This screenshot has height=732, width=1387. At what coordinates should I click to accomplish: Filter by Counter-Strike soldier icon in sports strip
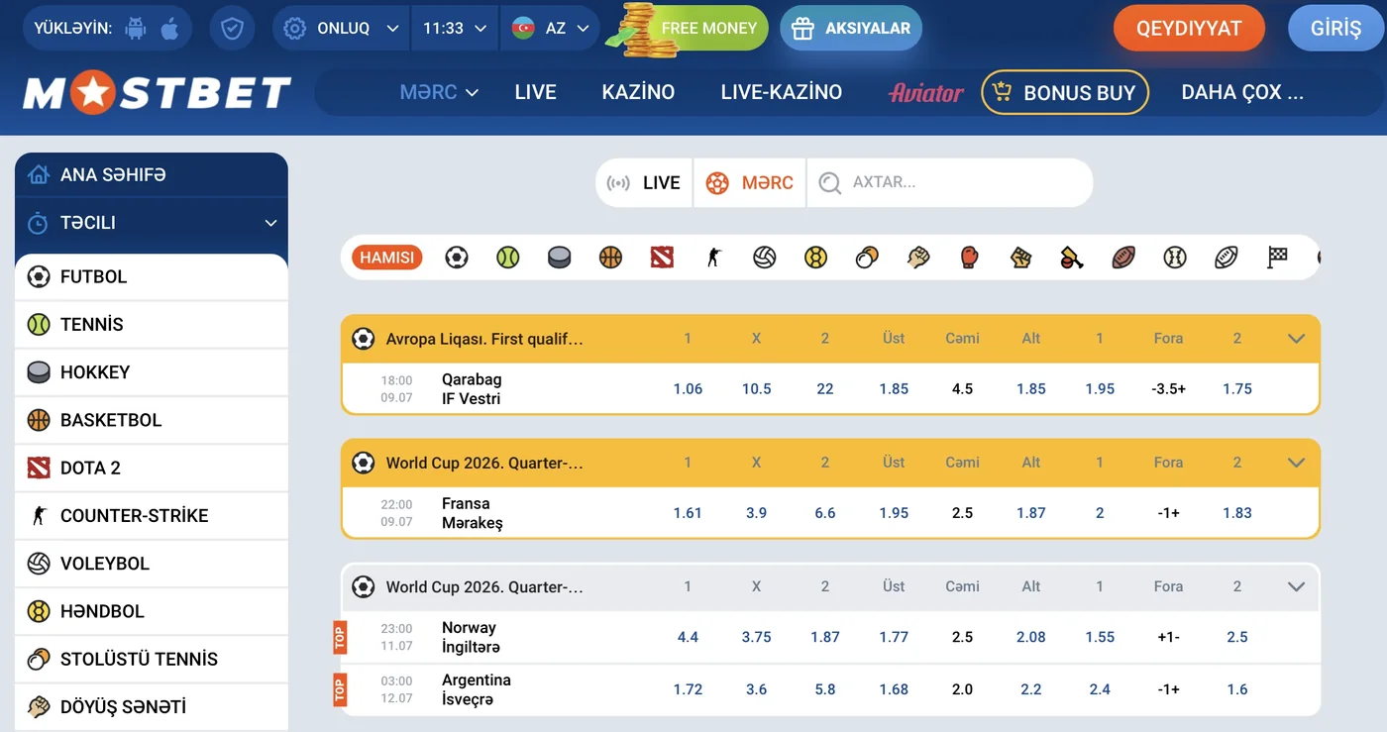pyautogui.click(x=713, y=258)
